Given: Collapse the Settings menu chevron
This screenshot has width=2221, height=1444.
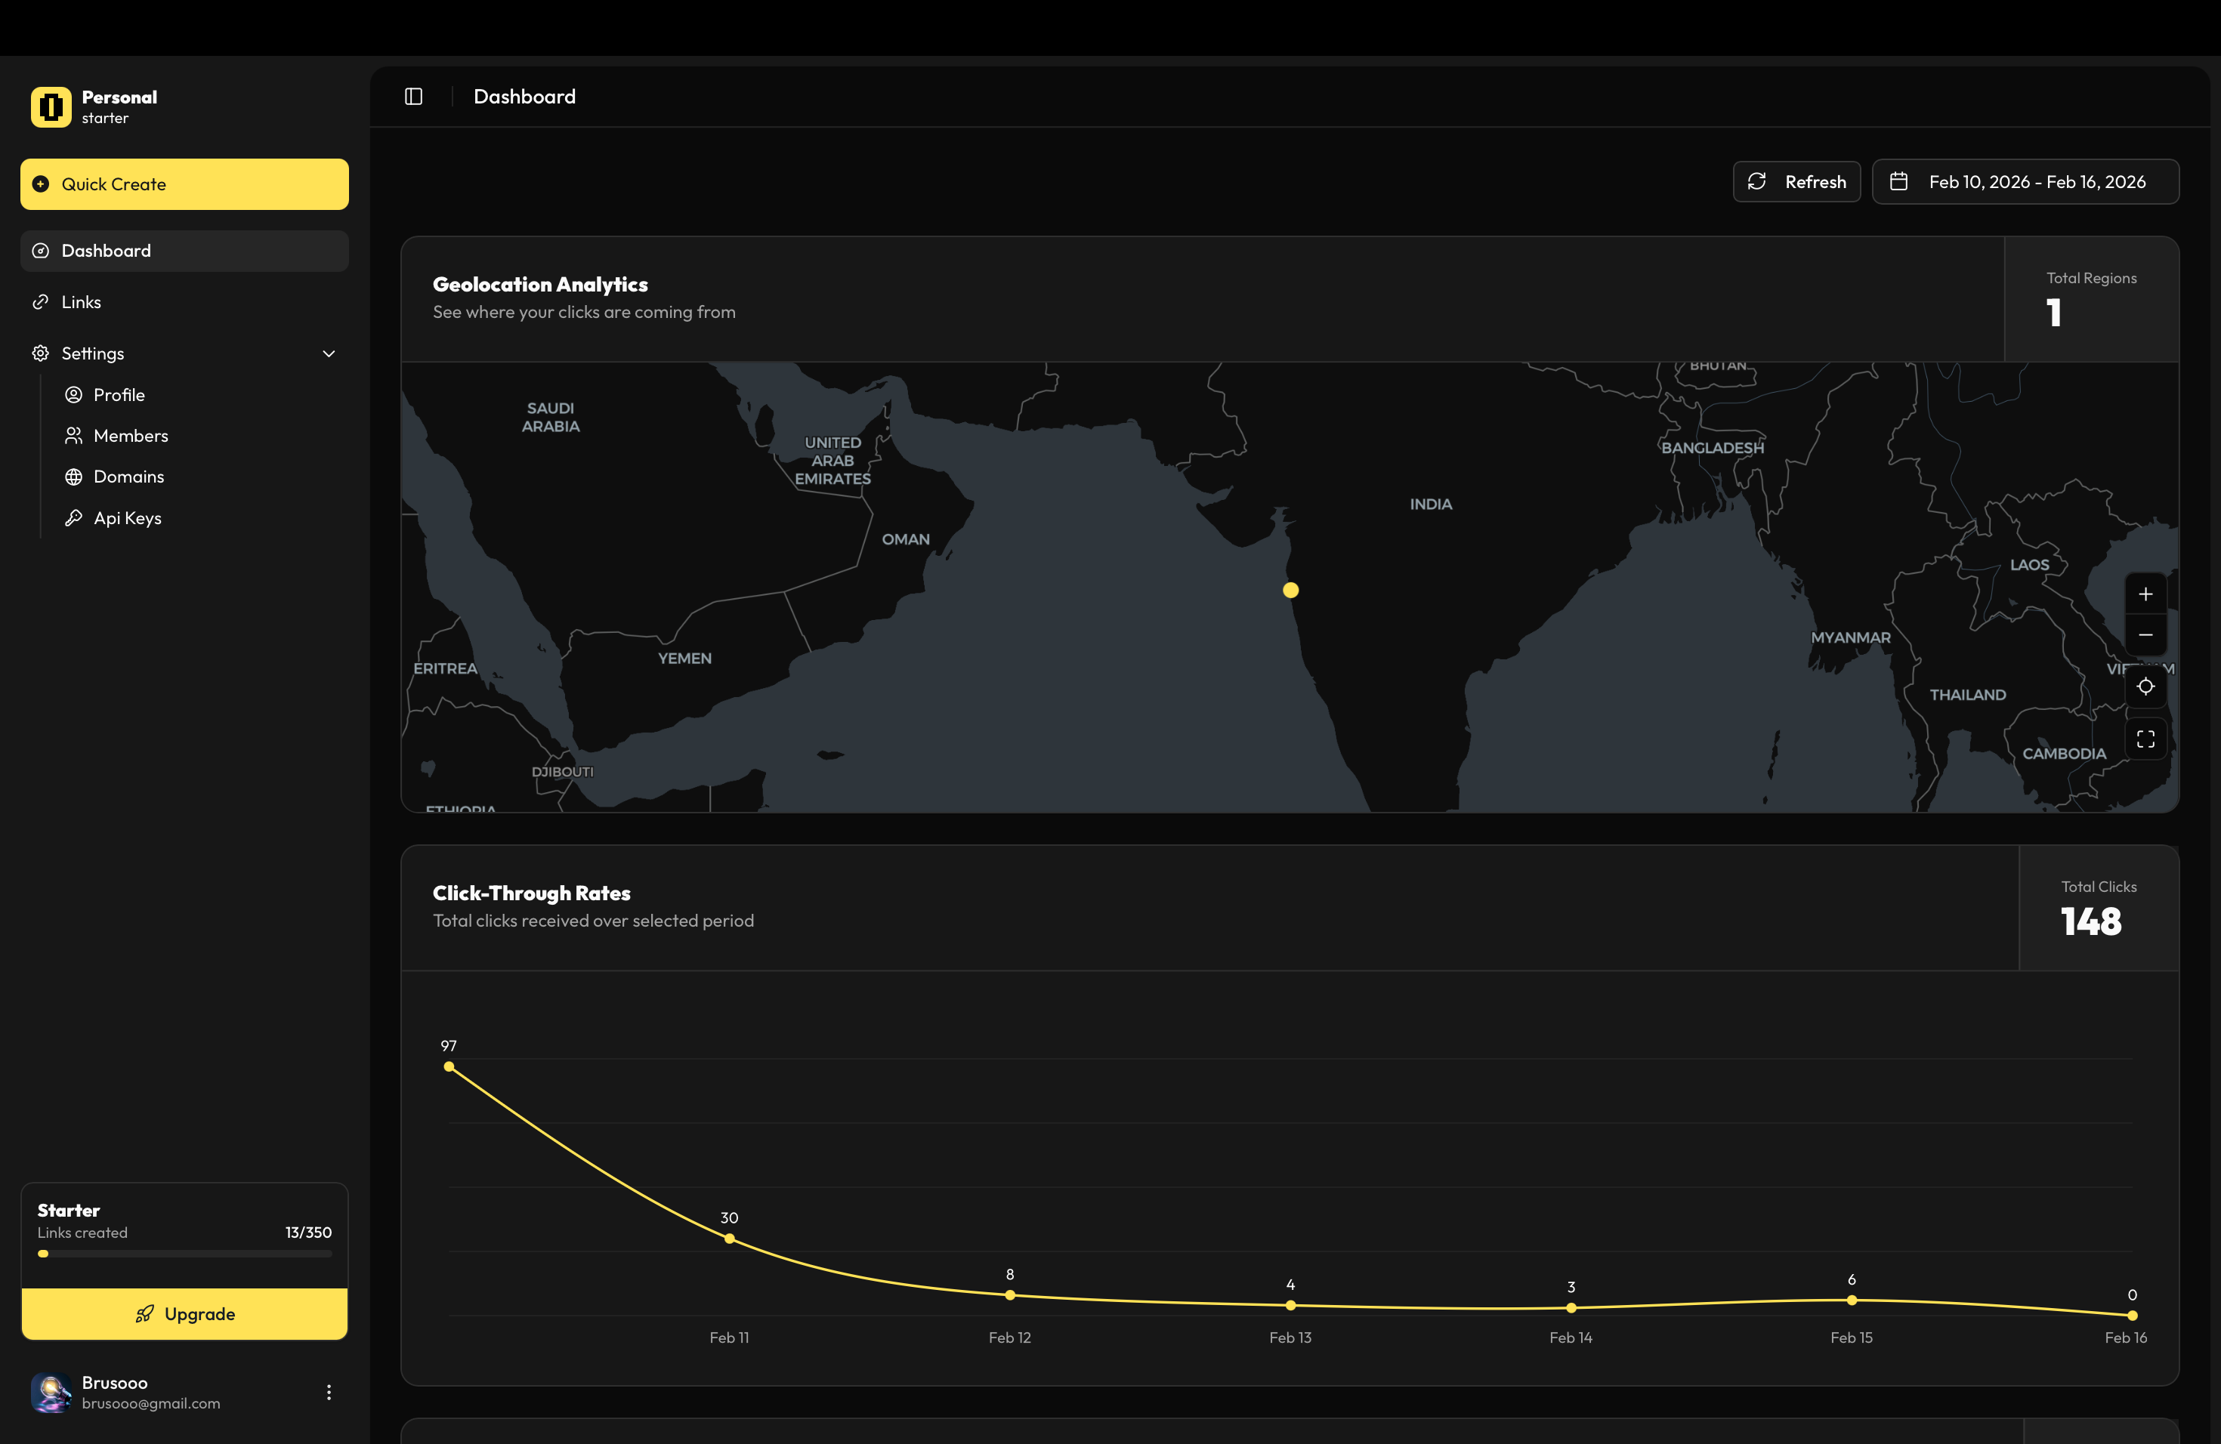Looking at the screenshot, I should (x=329, y=353).
